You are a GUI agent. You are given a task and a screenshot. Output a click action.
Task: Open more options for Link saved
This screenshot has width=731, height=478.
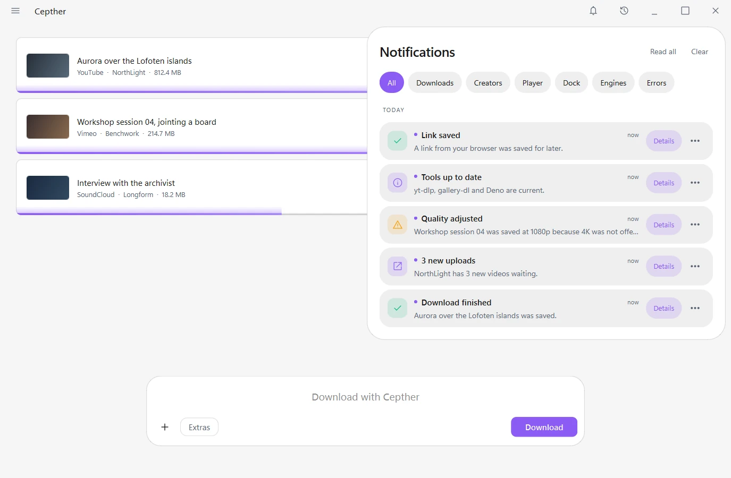695,141
